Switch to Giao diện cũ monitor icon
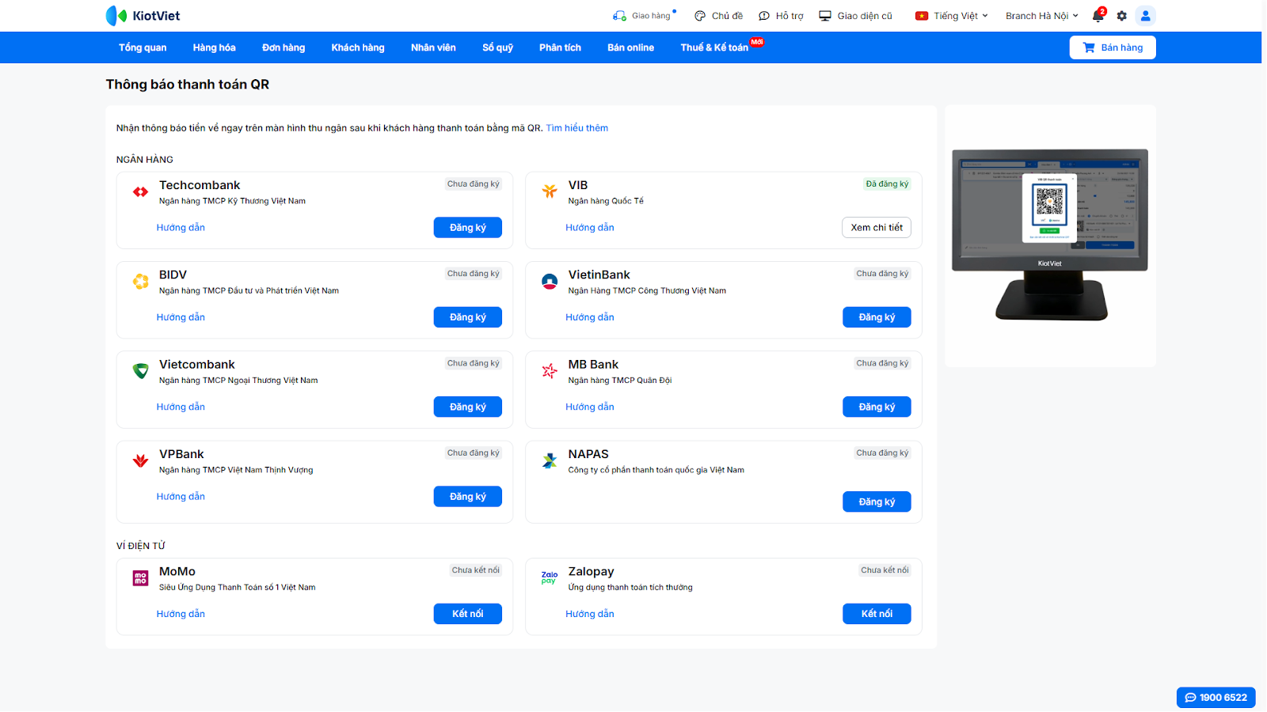1267x712 pixels. click(825, 16)
